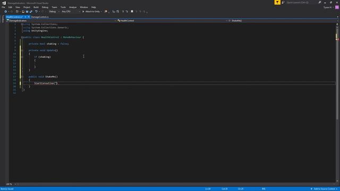Click the New Project toolbar icon
Screen dimensions: 340x191
click(x=17, y=12)
